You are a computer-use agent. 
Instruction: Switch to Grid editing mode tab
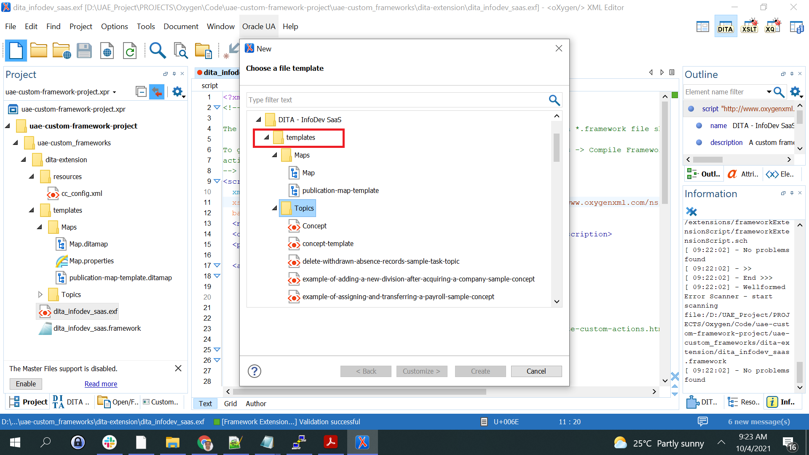(230, 404)
